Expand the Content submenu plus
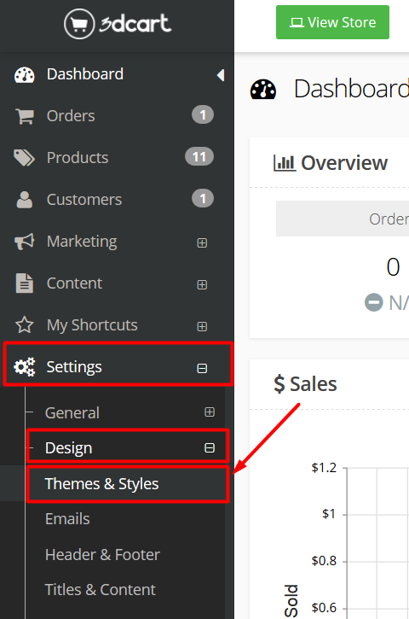Image resolution: width=409 pixels, height=619 pixels. pyautogui.click(x=202, y=284)
